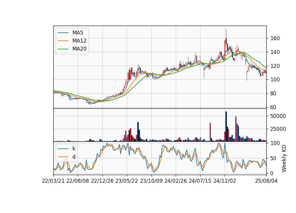296x213 pixels.
Task: Click the 50 tick on Weekly KD axis
Action: pos(273,158)
